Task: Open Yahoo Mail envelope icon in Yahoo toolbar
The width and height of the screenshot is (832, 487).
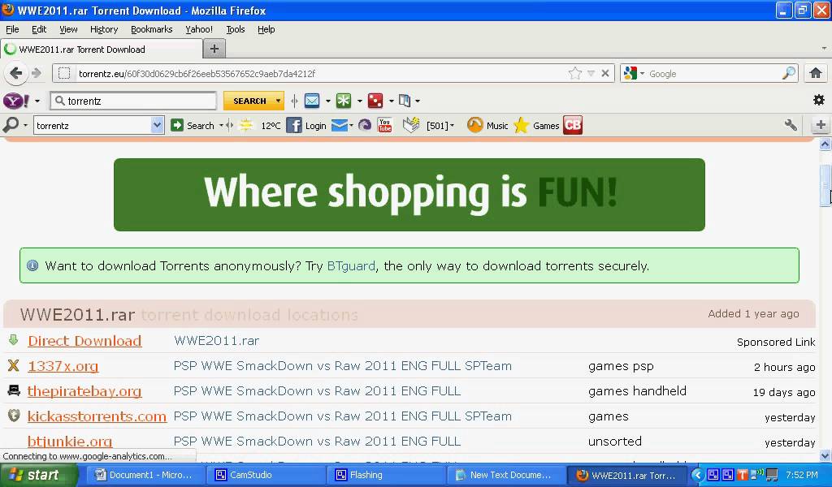Action: (x=312, y=100)
